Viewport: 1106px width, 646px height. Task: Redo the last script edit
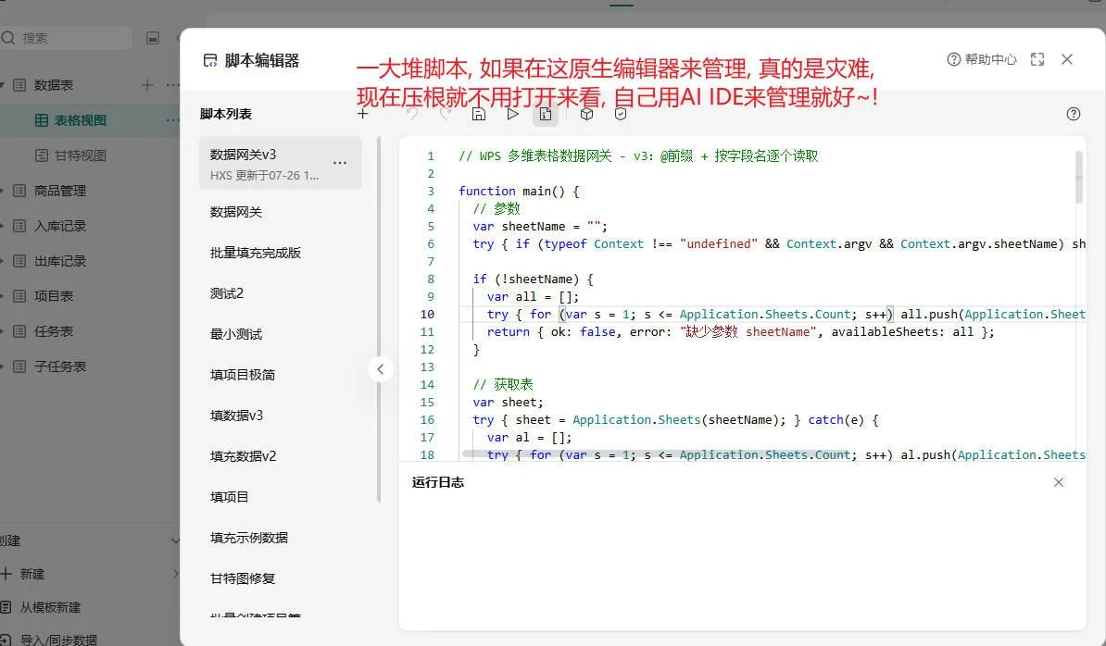coord(445,114)
